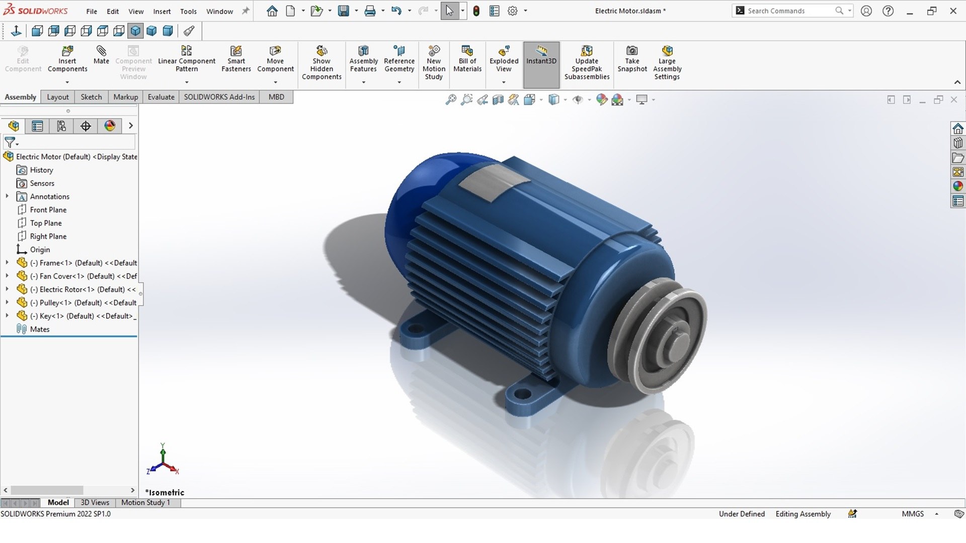Click the Rebuild traffic light icon
The width and height of the screenshot is (966, 543).
point(476,11)
